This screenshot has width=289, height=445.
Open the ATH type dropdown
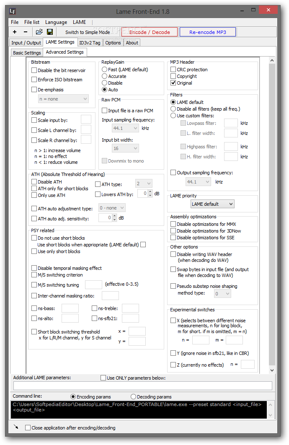point(144,184)
